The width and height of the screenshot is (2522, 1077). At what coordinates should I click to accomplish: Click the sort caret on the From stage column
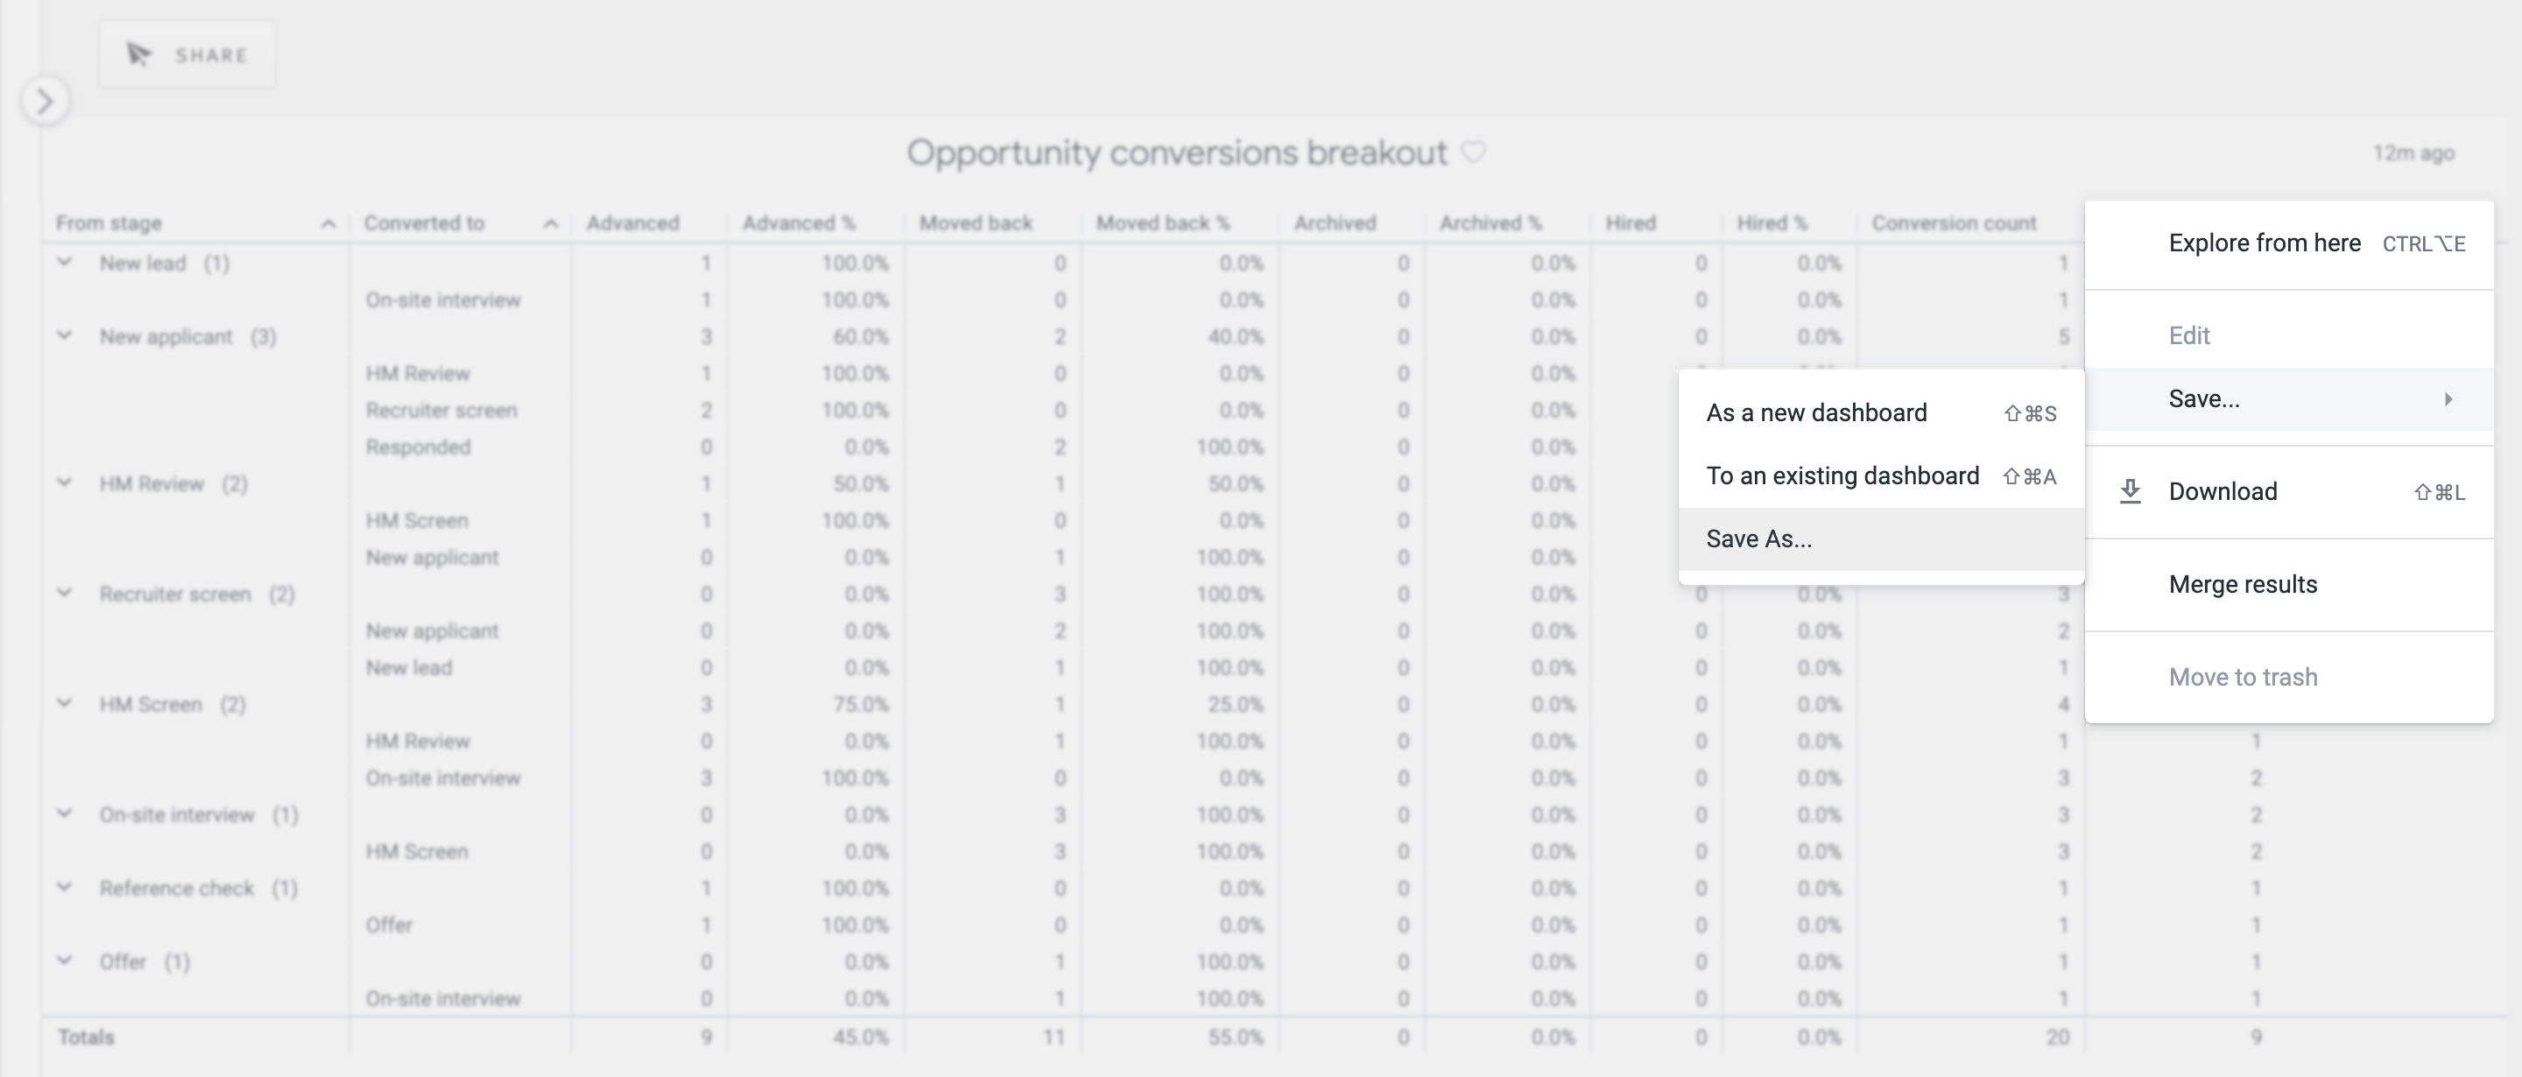[328, 223]
